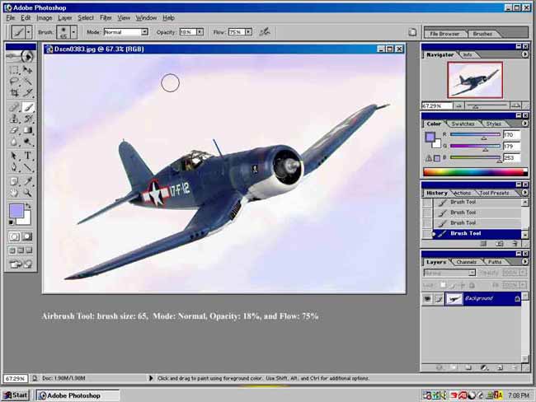Open the History panel flyout menu

524,193
